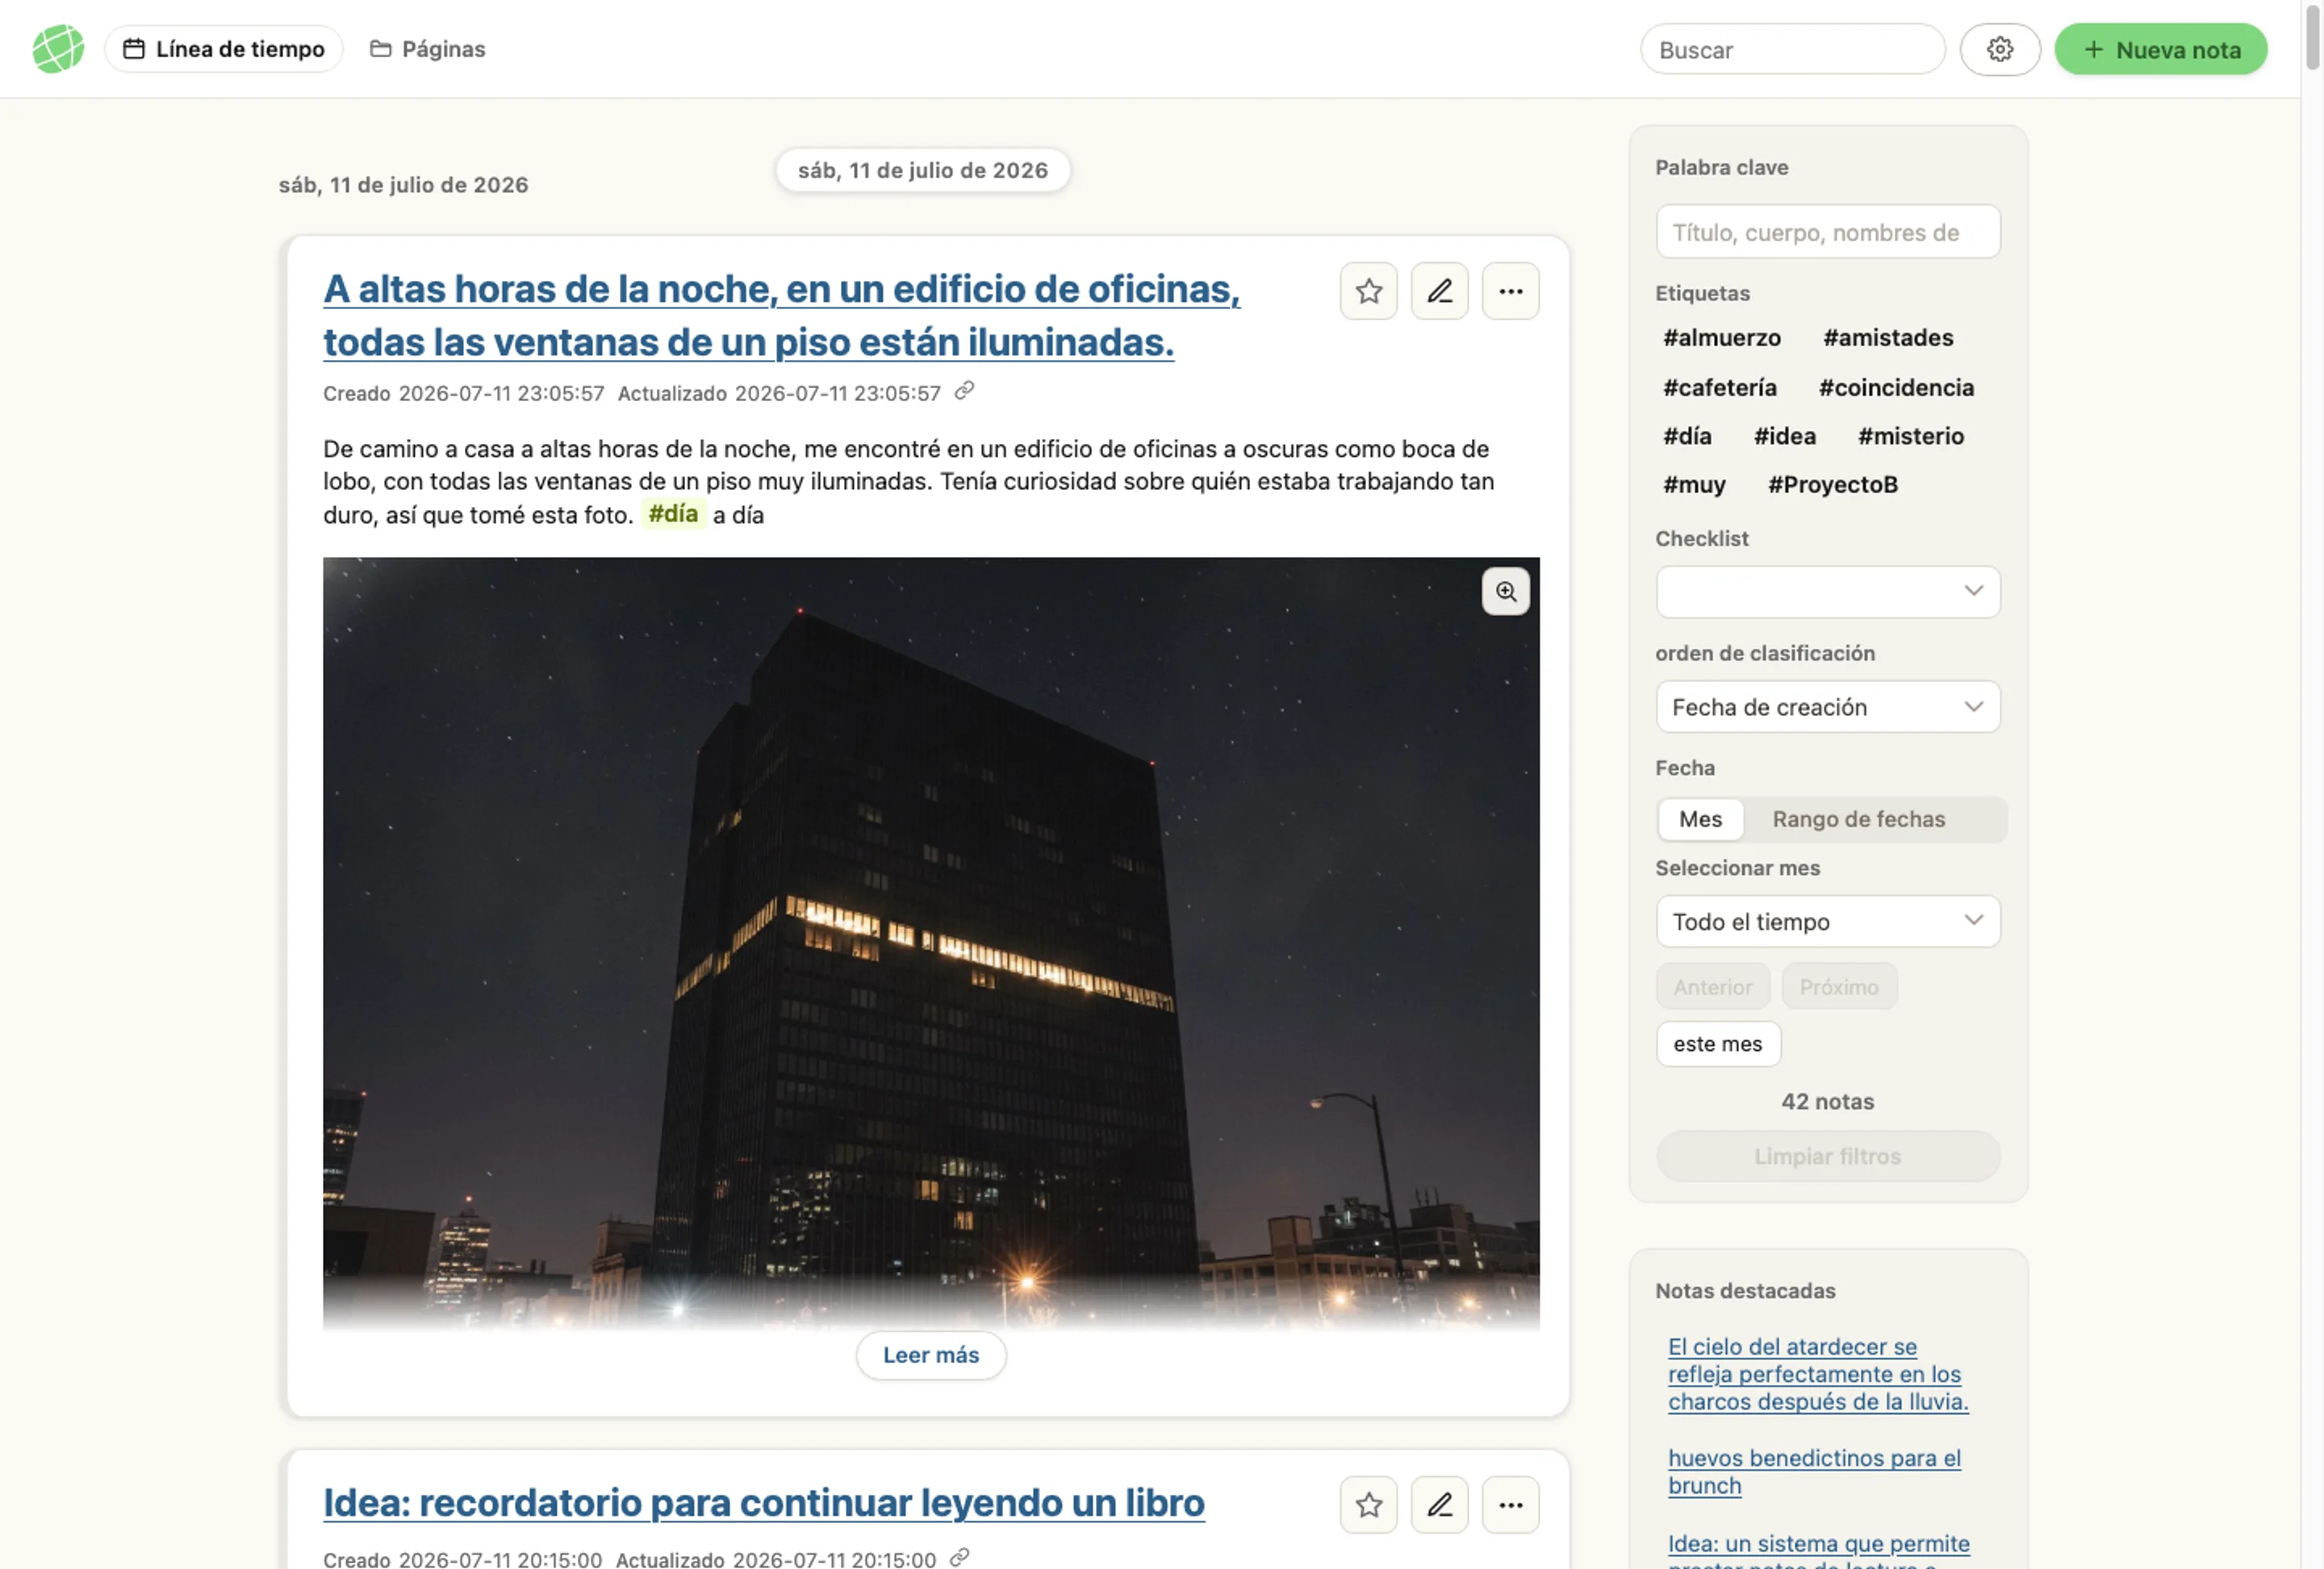Filter by #ProyectoB tag
This screenshot has width=2324, height=1569.
pos(1832,485)
